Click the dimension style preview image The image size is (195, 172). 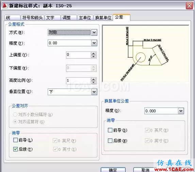click(146, 53)
